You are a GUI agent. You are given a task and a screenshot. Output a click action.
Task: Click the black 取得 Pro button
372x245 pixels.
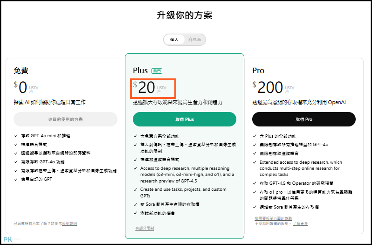click(303, 119)
